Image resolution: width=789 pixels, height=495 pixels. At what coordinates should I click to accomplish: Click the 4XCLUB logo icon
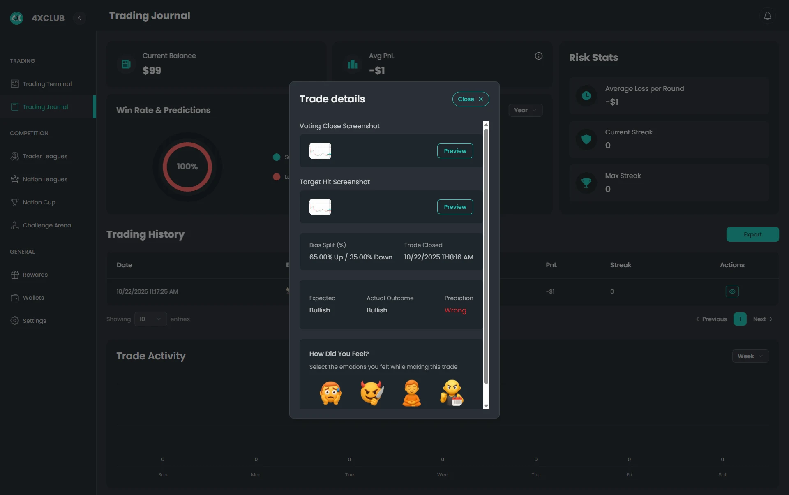click(x=16, y=18)
